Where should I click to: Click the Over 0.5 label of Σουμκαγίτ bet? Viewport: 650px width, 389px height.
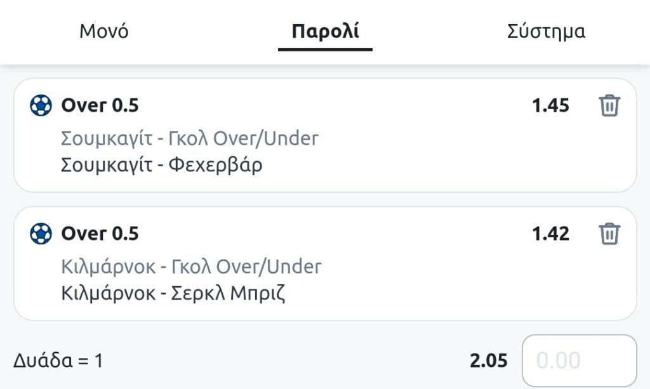(100, 105)
